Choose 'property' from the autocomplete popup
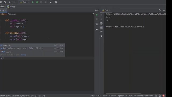The image size is (172, 97). coord(33,45)
